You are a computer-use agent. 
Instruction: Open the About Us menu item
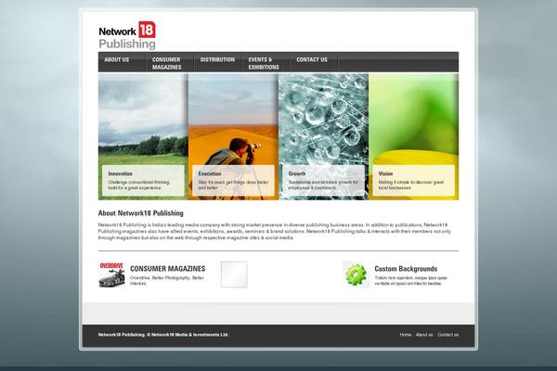[117, 59]
